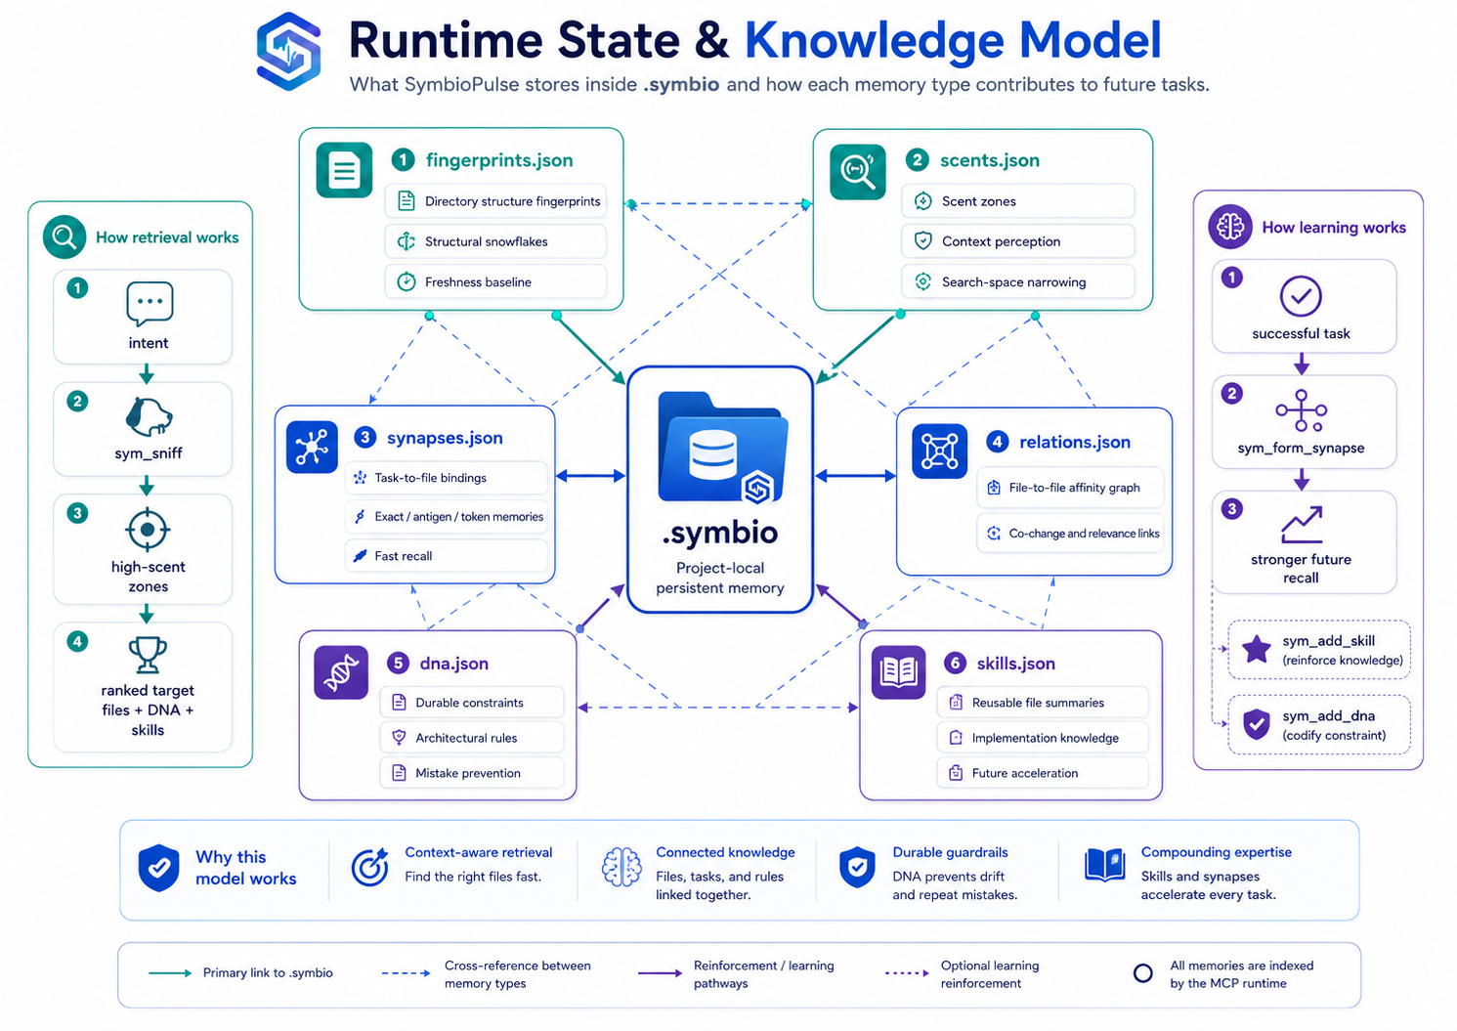1457x1031 pixels.
Task: Click the relations.json graph icon
Action: (x=939, y=451)
